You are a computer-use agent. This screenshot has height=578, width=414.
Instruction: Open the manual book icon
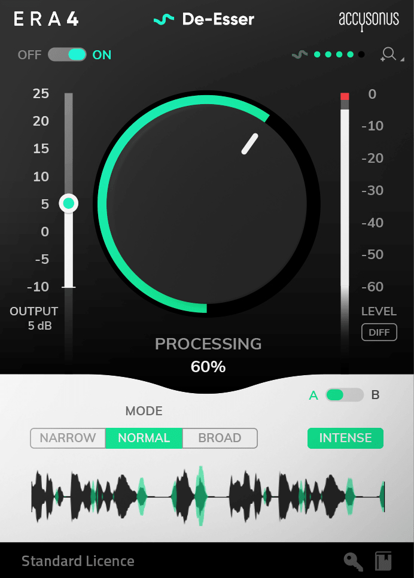point(383,561)
